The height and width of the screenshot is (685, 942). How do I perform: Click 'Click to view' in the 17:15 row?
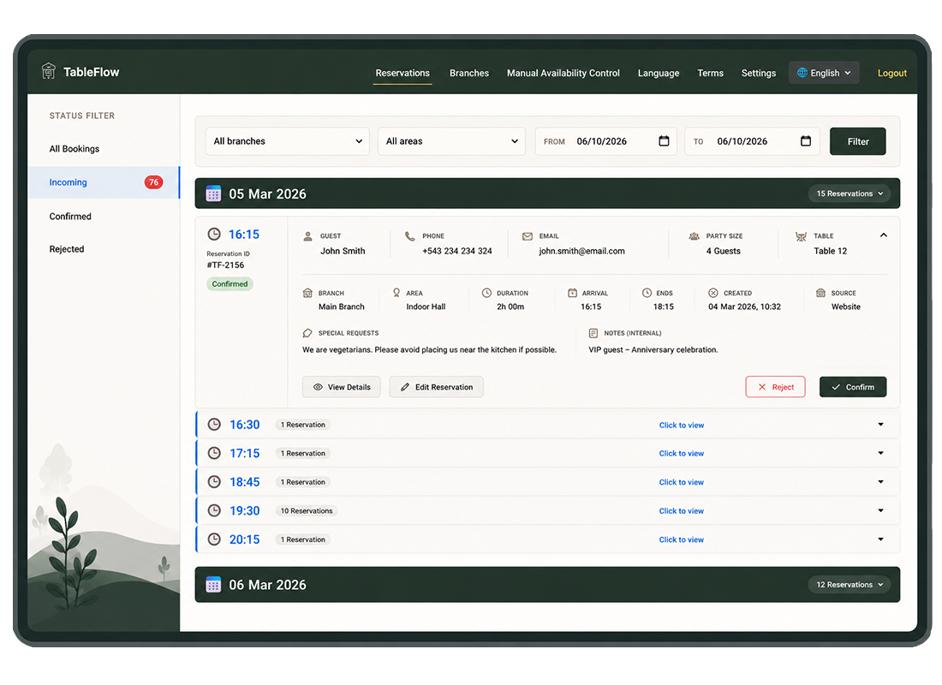(x=682, y=453)
